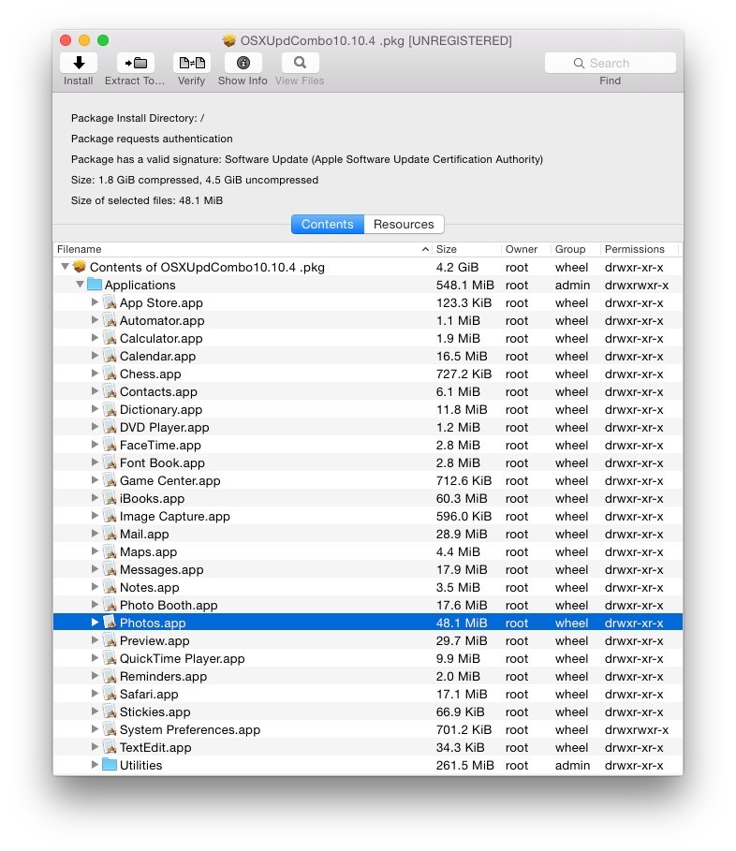The height and width of the screenshot is (851, 736).
Task: Collapse the Applications folder triangle
Action: [x=80, y=285]
